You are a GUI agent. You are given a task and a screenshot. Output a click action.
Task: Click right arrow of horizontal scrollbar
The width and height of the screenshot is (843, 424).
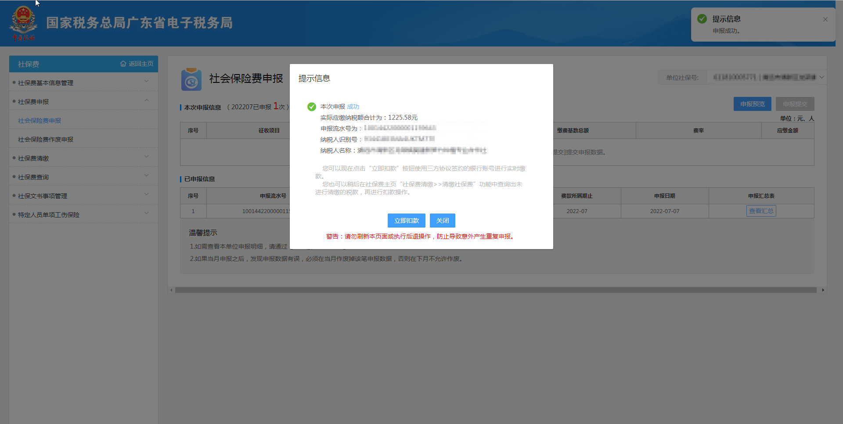click(x=823, y=290)
